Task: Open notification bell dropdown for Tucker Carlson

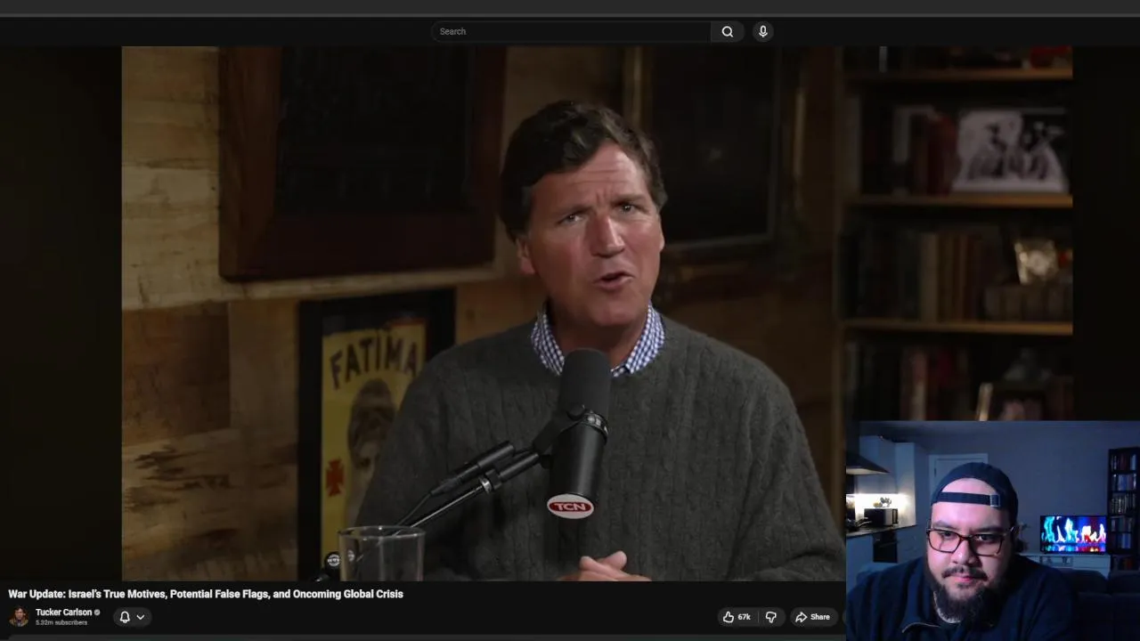Action: [132, 617]
